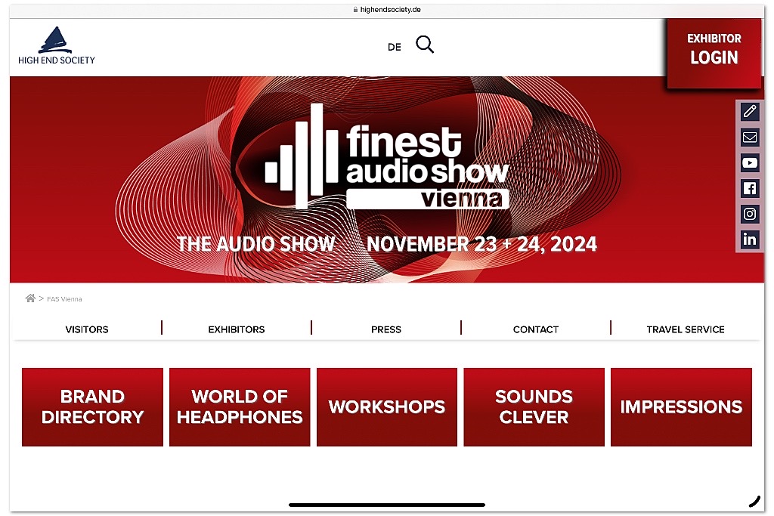774x516 pixels.
Task: Open the Sounds Clever tile
Action: 534,407
